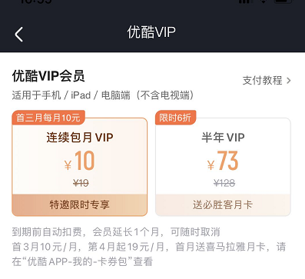Click the struck-through ¥19 original price
This screenshot has height=279, width=305.
81,183
